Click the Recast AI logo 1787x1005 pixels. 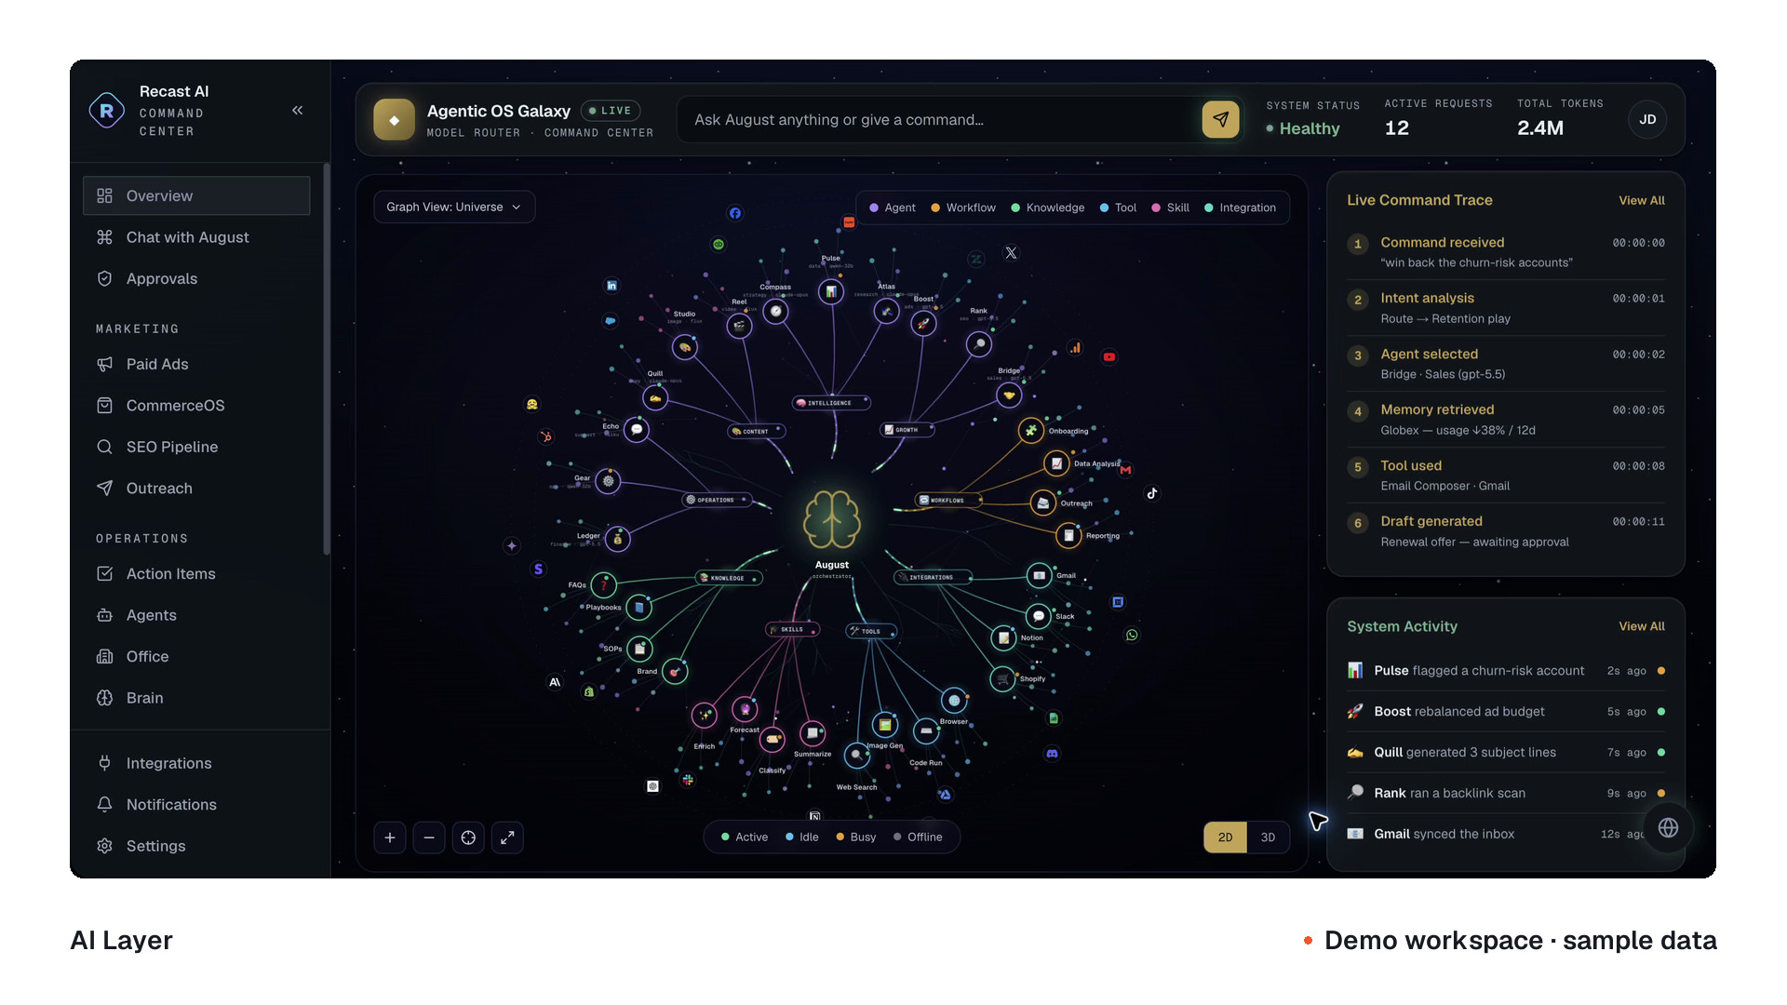[106, 111]
